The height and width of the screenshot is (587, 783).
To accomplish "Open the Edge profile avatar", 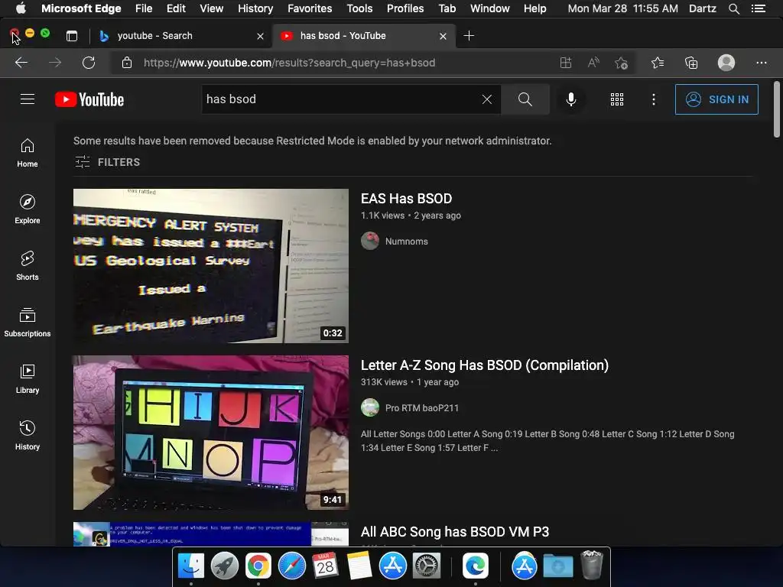I will click(x=726, y=63).
